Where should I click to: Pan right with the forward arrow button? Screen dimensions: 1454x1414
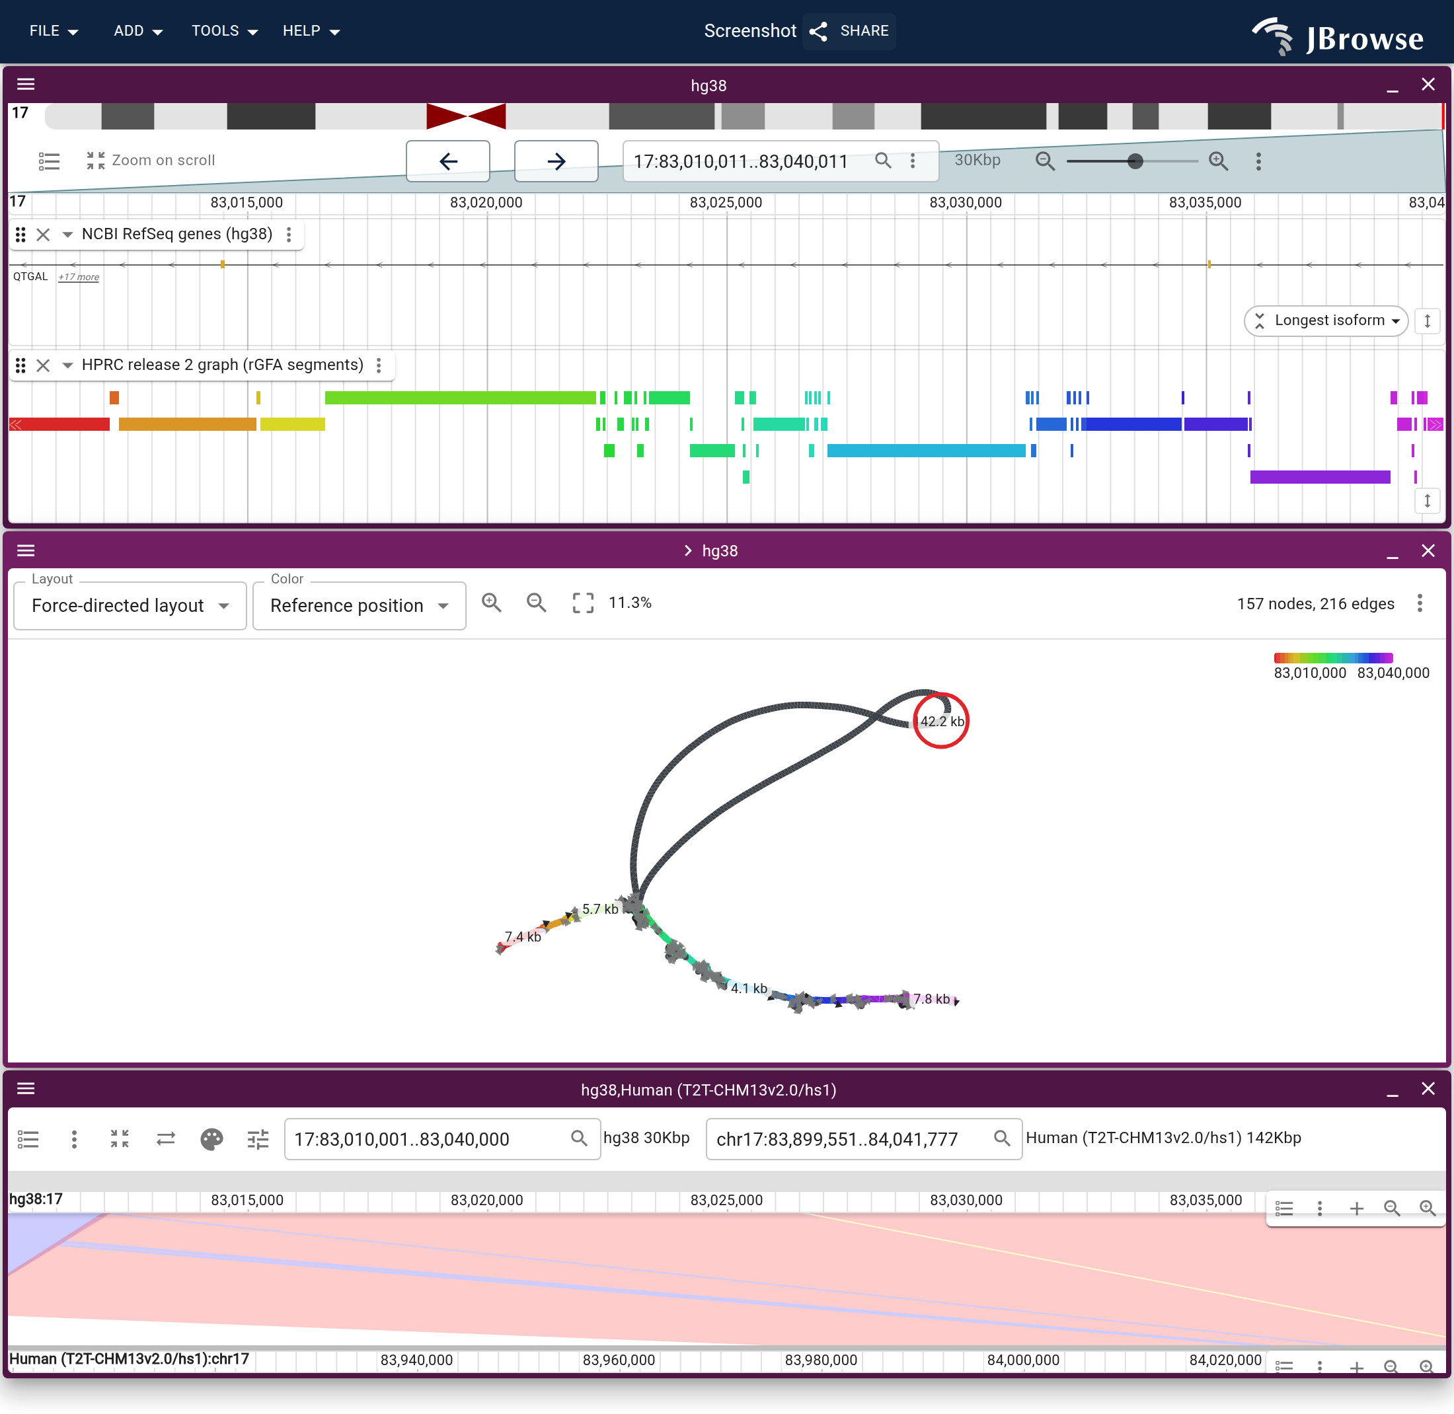(556, 161)
